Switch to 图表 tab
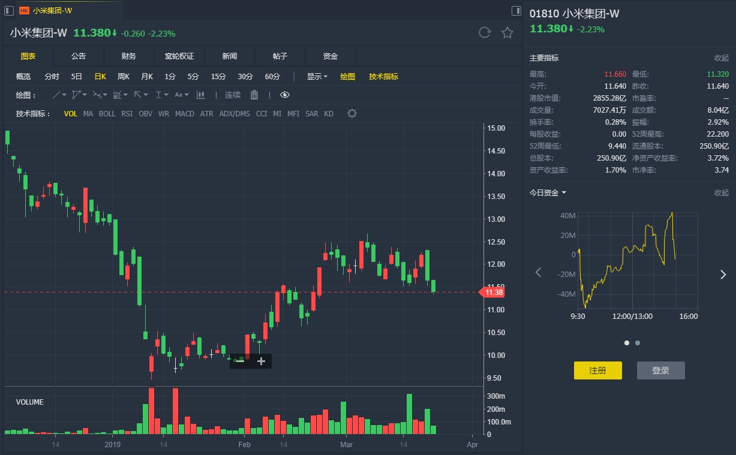Screen dimensions: 736x455 pyautogui.click(x=28, y=56)
